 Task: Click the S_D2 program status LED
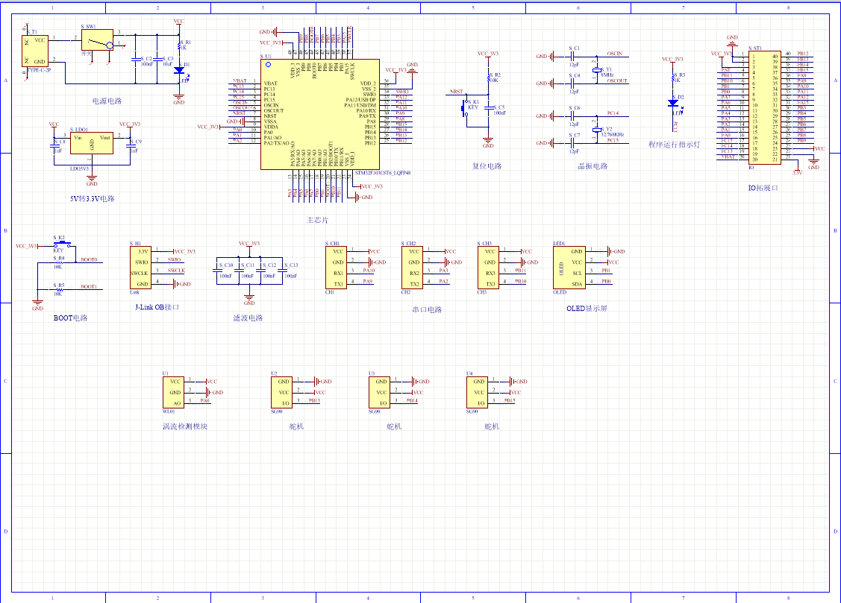[x=672, y=103]
